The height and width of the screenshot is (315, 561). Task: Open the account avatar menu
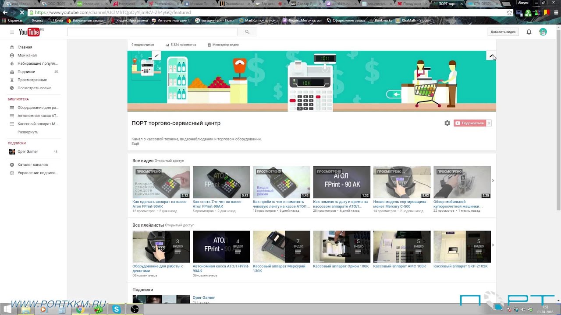[543, 32]
